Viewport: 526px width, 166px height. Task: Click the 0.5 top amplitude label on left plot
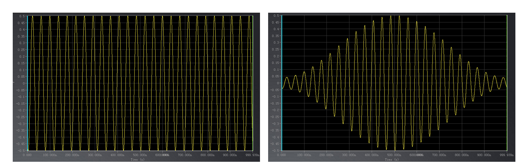[23, 16]
